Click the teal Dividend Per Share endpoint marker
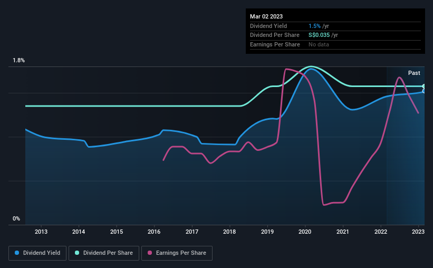 424,87
